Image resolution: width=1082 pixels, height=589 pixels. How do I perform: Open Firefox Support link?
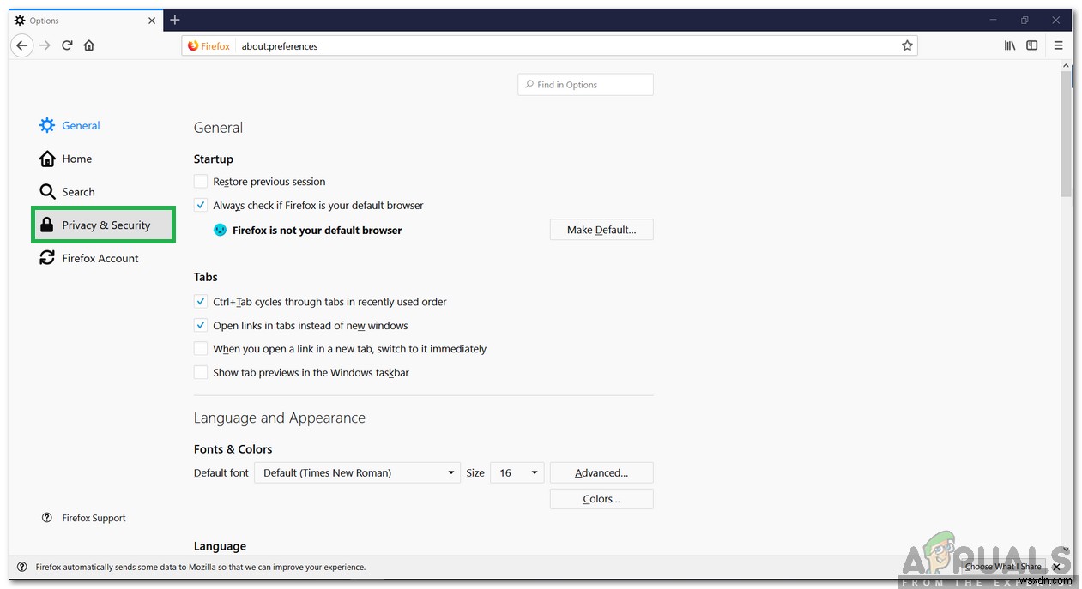94,517
